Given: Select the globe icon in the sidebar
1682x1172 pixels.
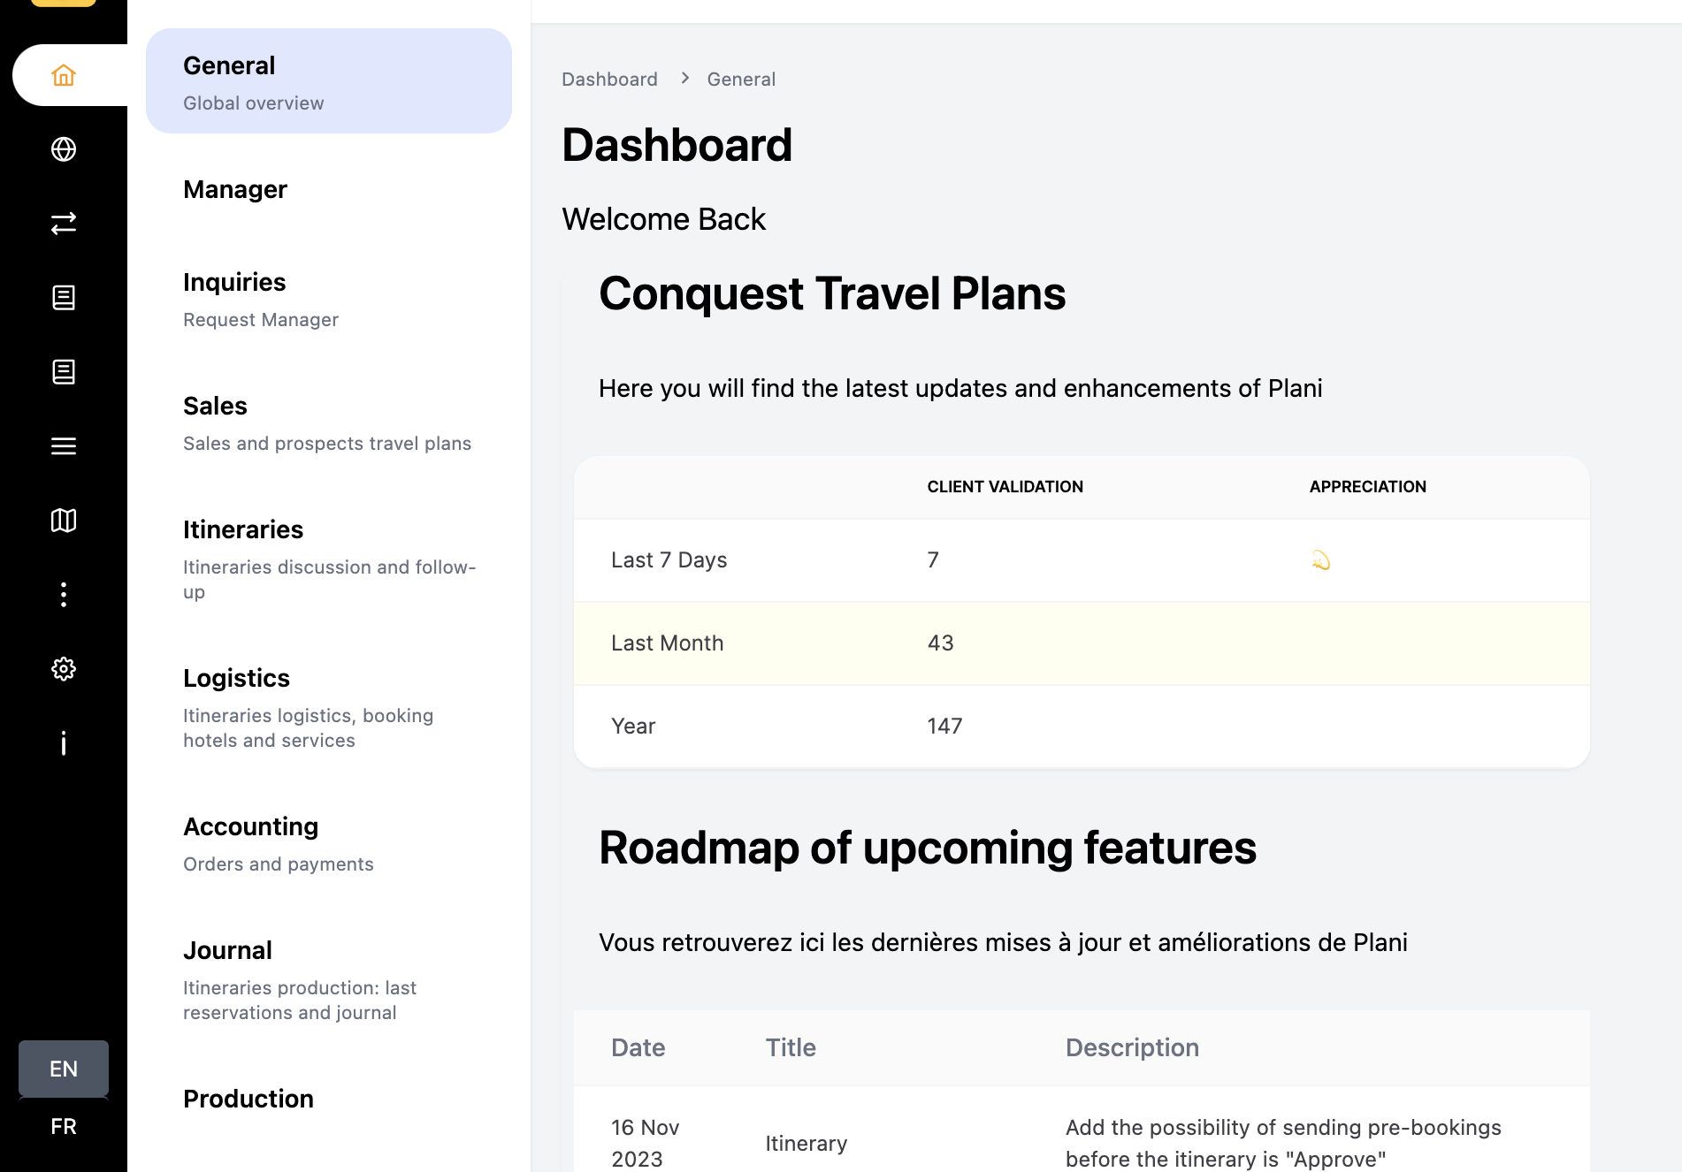Looking at the screenshot, I should tap(63, 149).
